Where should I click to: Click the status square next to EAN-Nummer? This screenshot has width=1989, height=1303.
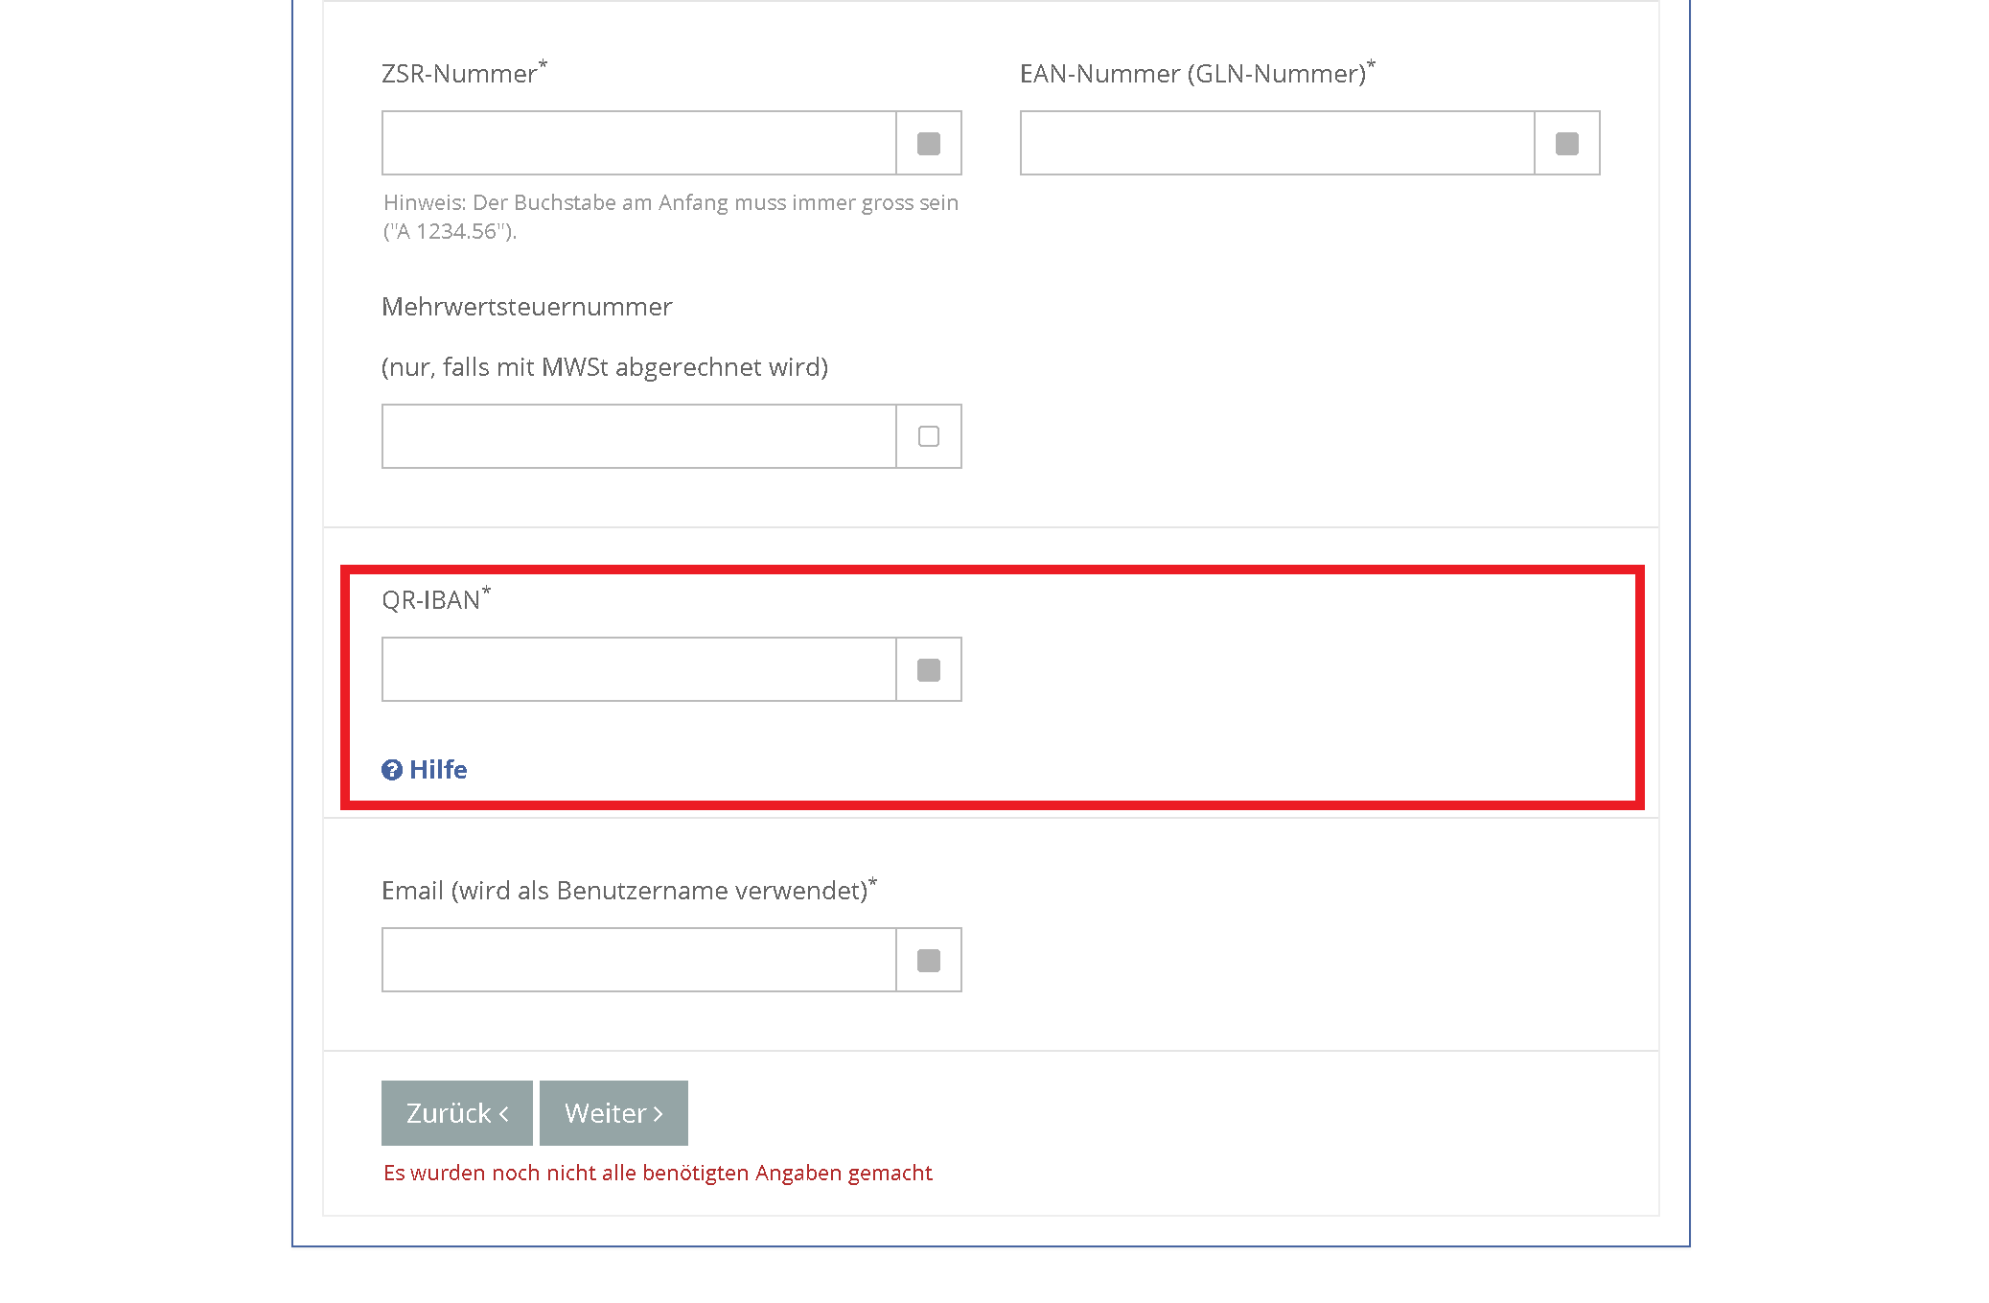[x=1567, y=144]
